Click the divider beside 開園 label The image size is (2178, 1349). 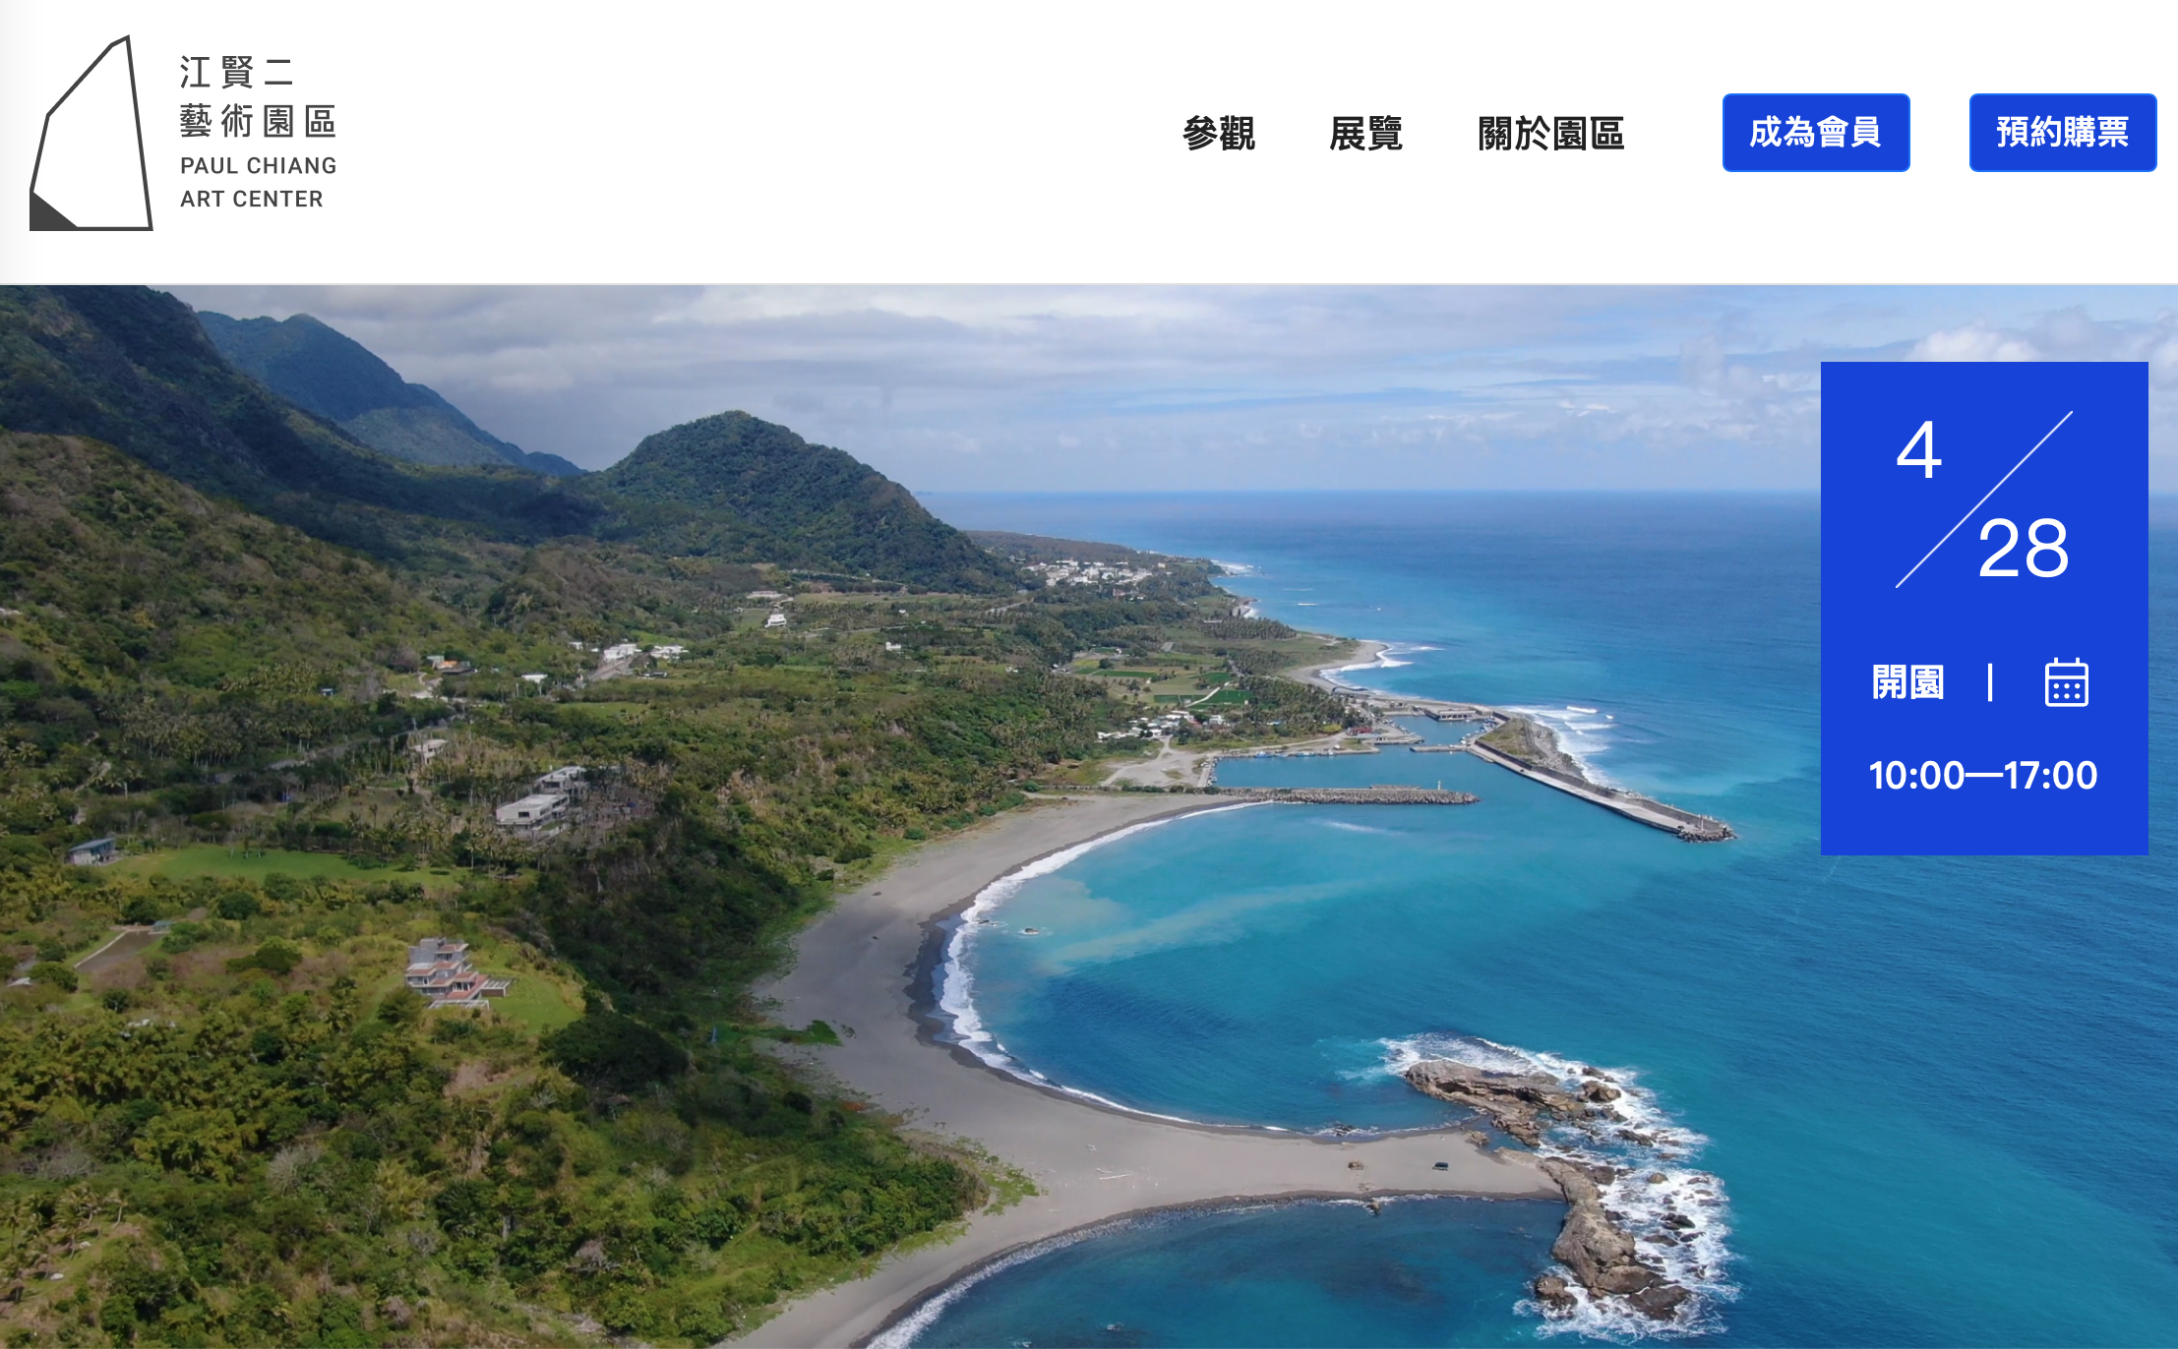tap(1990, 682)
